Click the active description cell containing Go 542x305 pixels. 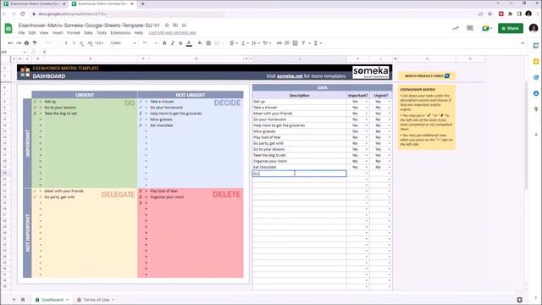pyautogui.click(x=299, y=173)
